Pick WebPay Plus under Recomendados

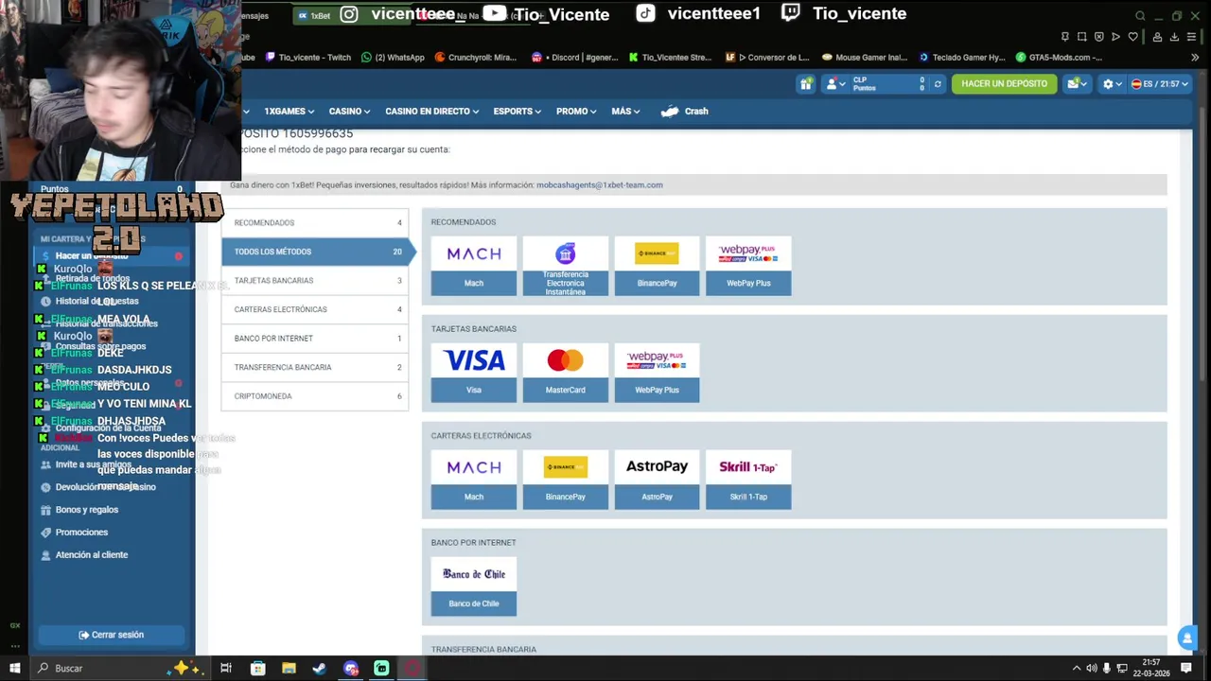coord(748,266)
